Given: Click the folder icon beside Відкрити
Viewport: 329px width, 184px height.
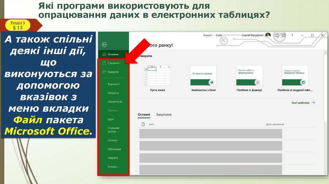Looking at the screenshot, I should click(x=104, y=72).
